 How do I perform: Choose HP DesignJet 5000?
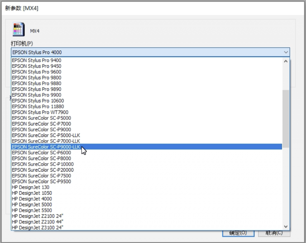click(x=146, y=204)
